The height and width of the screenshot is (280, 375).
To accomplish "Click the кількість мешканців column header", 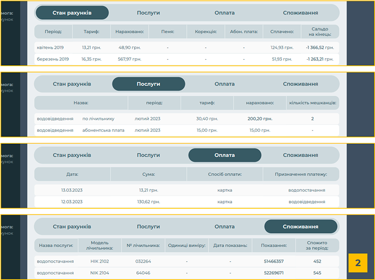I will 313,103.
